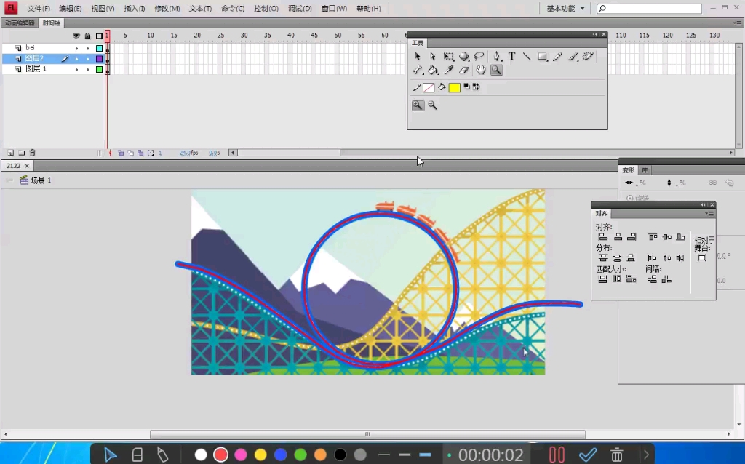745x464 pixels.
Task: Select the Lasso tool
Action: point(479,57)
